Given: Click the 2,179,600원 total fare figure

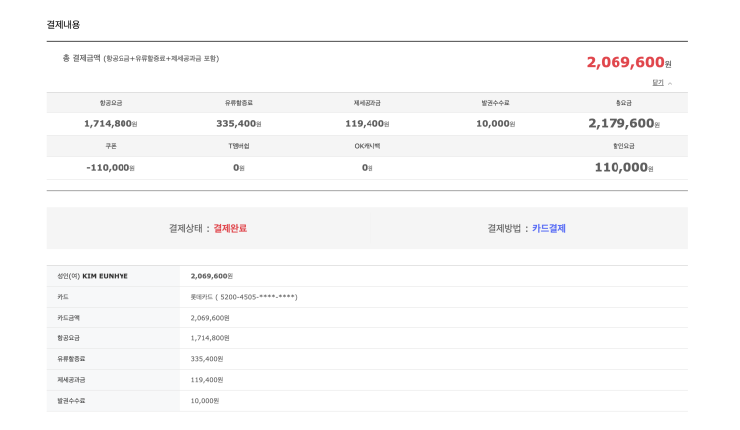Looking at the screenshot, I should click(623, 123).
